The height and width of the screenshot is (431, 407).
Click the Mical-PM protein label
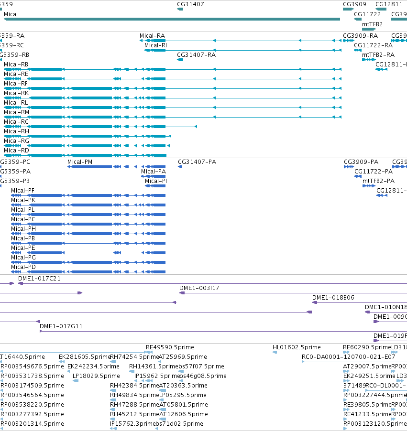point(80,162)
